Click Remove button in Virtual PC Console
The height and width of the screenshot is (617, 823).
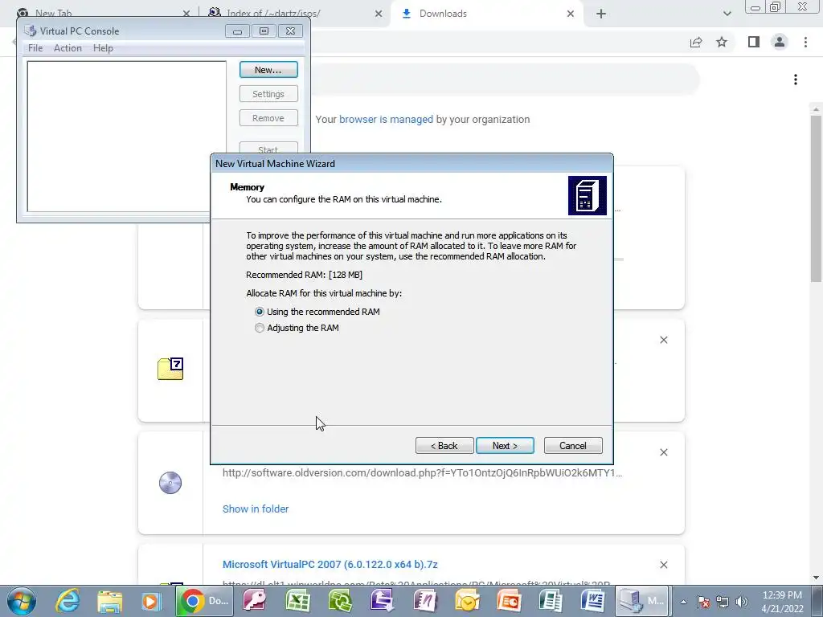click(x=268, y=118)
